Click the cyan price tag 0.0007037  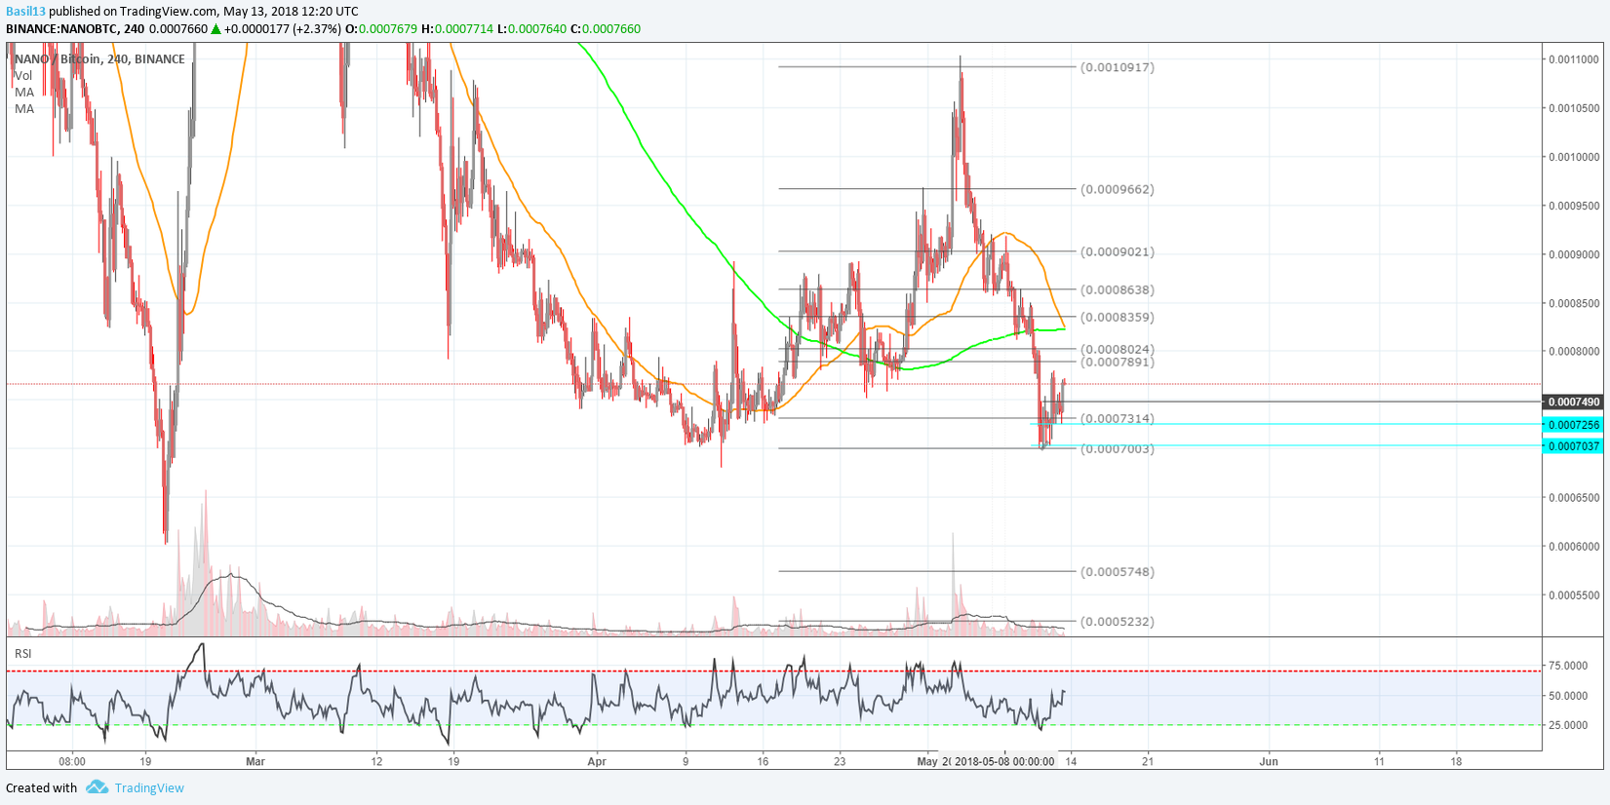(1572, 445)
